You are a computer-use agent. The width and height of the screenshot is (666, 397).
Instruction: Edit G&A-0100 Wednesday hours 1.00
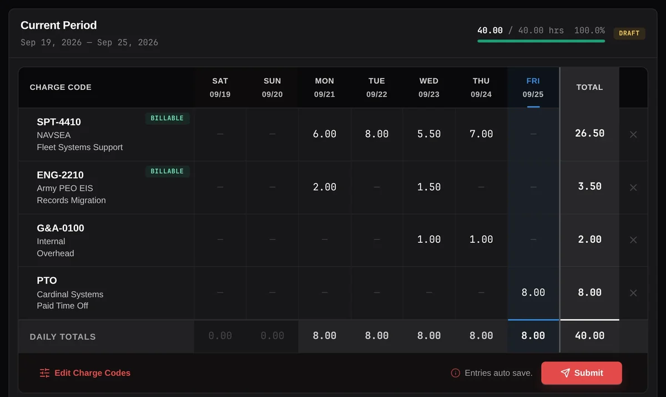[429, 240]
